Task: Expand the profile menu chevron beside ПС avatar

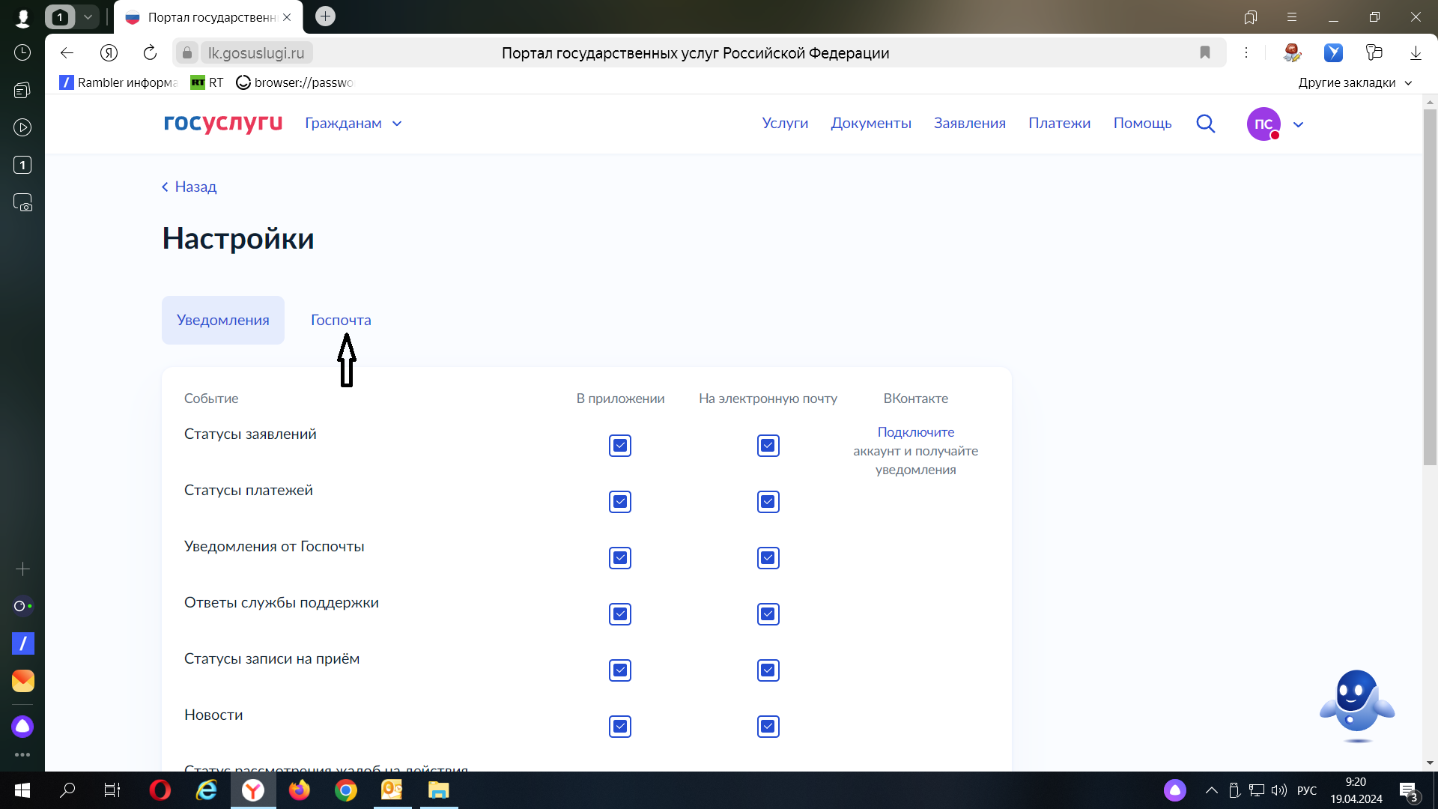Action: pos(1298,124)
